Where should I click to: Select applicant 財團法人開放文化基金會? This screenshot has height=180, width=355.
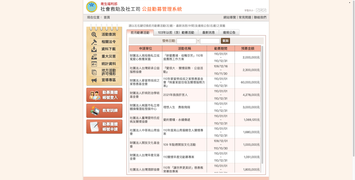pos(144,145)
